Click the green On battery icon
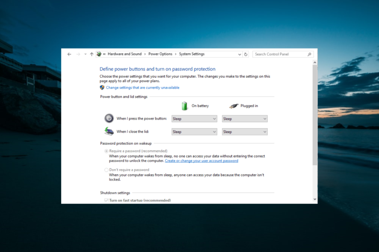 (x=185, y=105)
